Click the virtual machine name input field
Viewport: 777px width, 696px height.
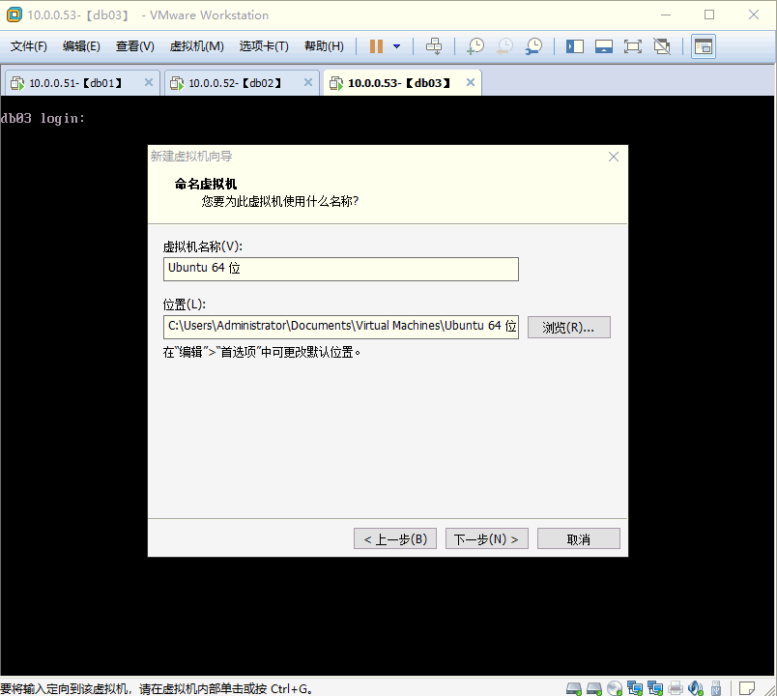[340, 269]
